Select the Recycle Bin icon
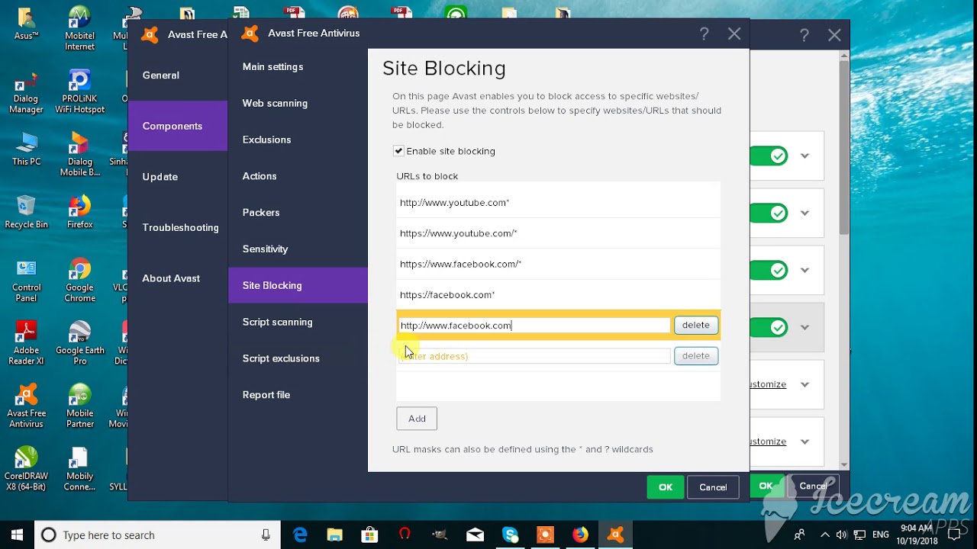977x549 pixels. 26,212
